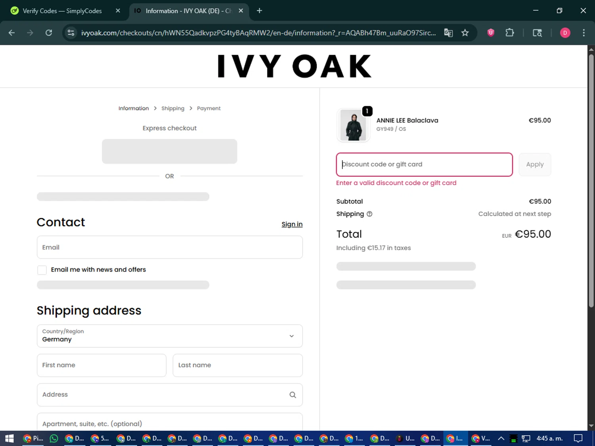Open the taskbar Chrome window labeled 5...
The image size is (595, 446).
coord(100,438)
